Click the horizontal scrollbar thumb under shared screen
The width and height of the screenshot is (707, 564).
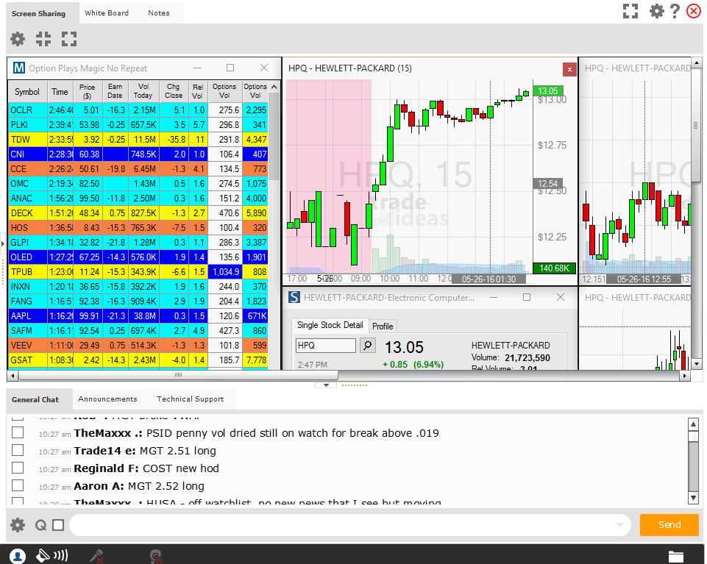pyautogui.click(x=177, y=375)
